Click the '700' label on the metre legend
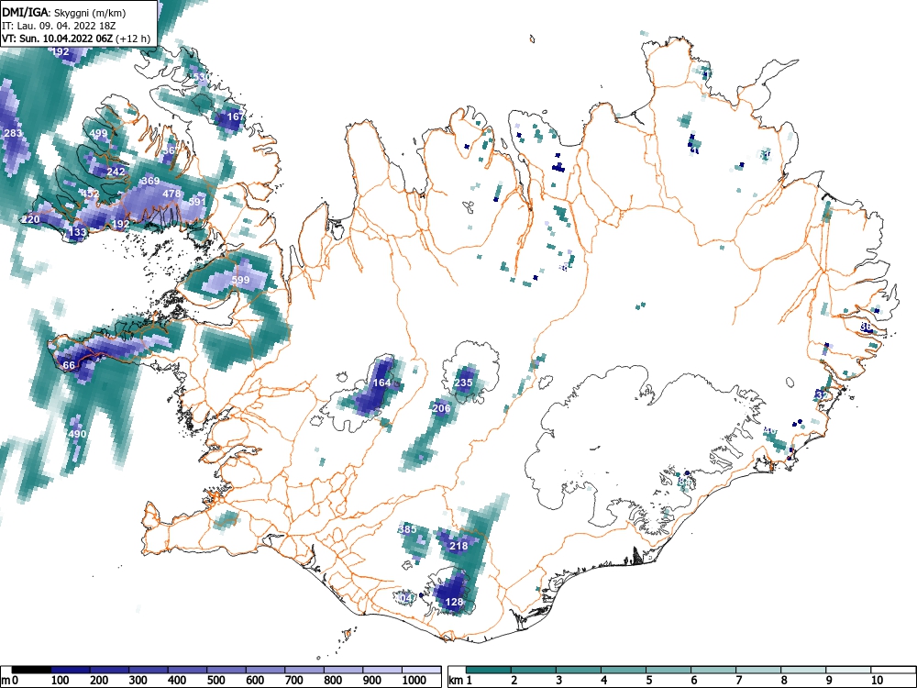Image resolution: width=917 pixels, height=688 pixels. 294,681
